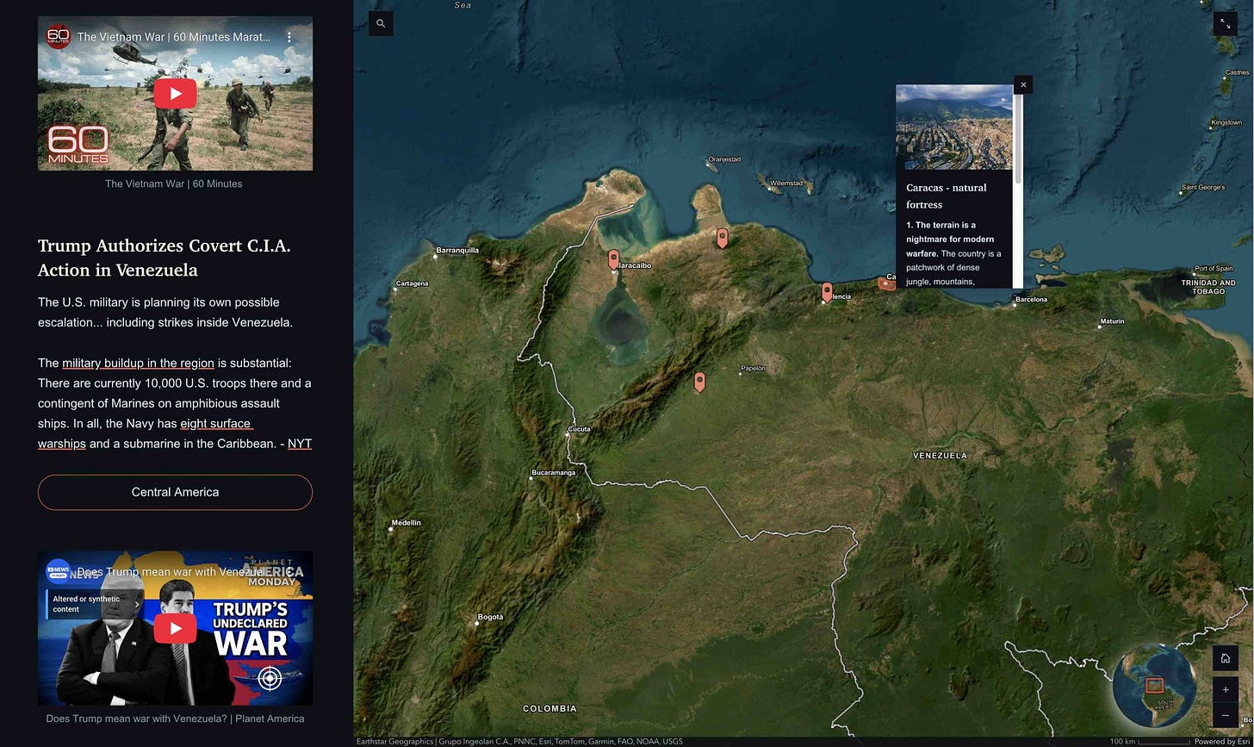Click the Willemstad label
The width and height of the screenshot is (1254, 747).
pos(785,184)
